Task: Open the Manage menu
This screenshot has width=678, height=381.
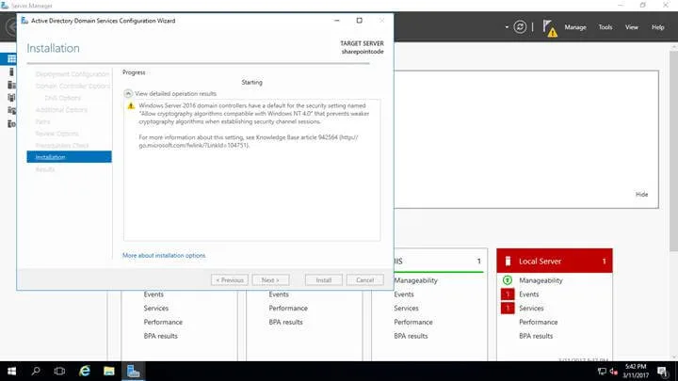Action: point(575,27)
